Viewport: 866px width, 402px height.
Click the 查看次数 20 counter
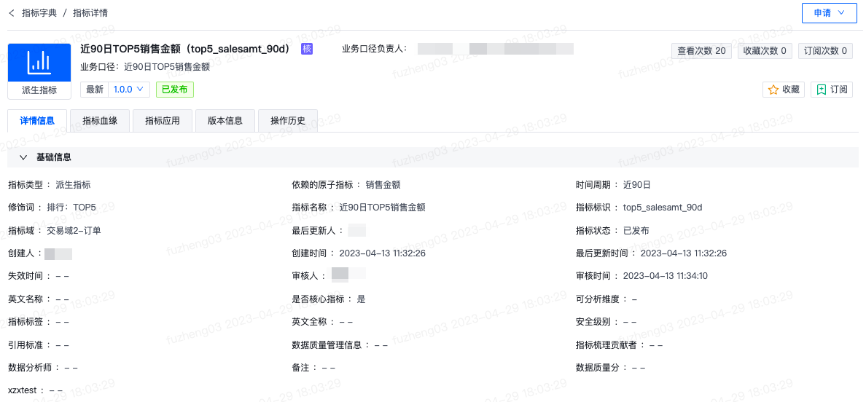pyautogui.click(x=701, y=51)
